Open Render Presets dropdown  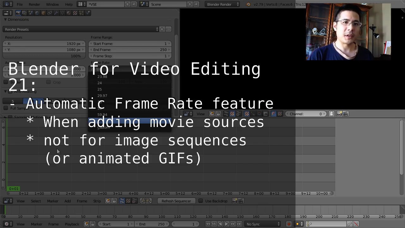pos(81,29)
